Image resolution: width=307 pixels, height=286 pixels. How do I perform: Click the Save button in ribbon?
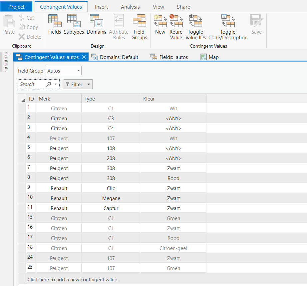click(256, 24)
